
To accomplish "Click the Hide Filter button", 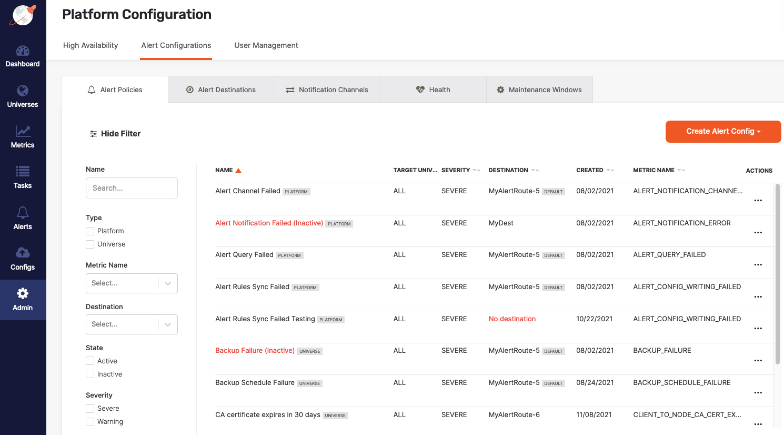I will coord(115,134).
